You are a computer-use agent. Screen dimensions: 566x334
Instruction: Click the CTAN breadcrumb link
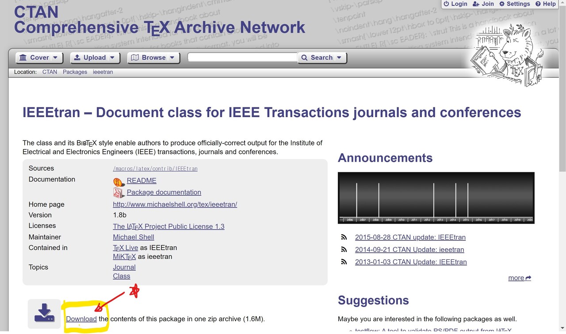click(x=50, y=72)
